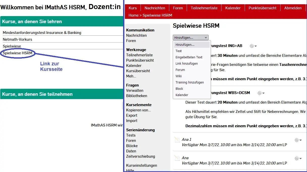Open the Netmath-Vorkurs course link
This screenshot has width=307, height=172.
[17, 39]
